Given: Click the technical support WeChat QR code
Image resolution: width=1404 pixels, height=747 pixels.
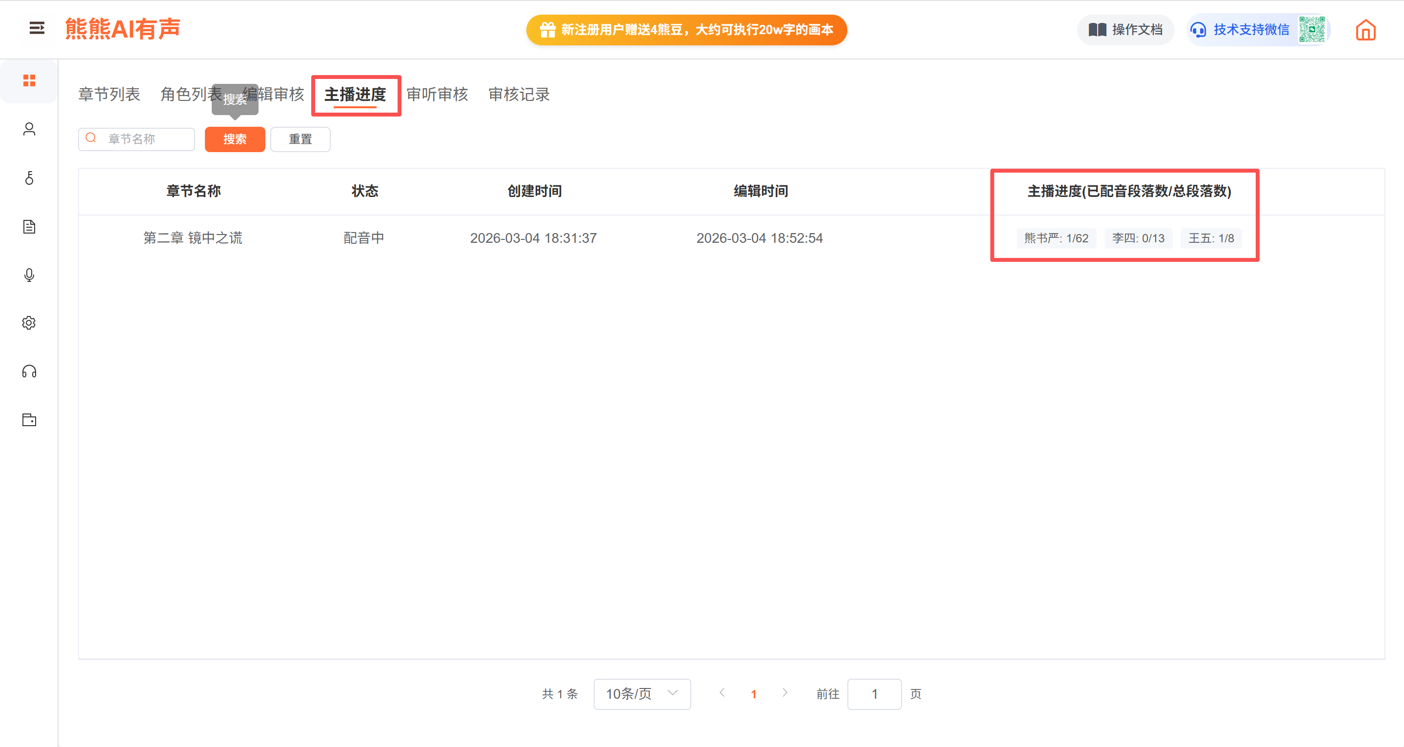Looking at the screenshot, I should 1311,29.
